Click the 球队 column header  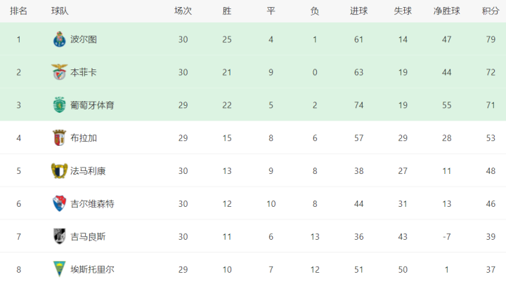click(x=60, y=11)
